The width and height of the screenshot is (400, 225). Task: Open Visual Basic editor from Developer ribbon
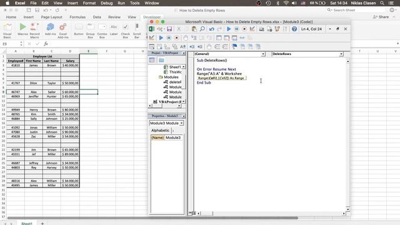pos(7,31)
